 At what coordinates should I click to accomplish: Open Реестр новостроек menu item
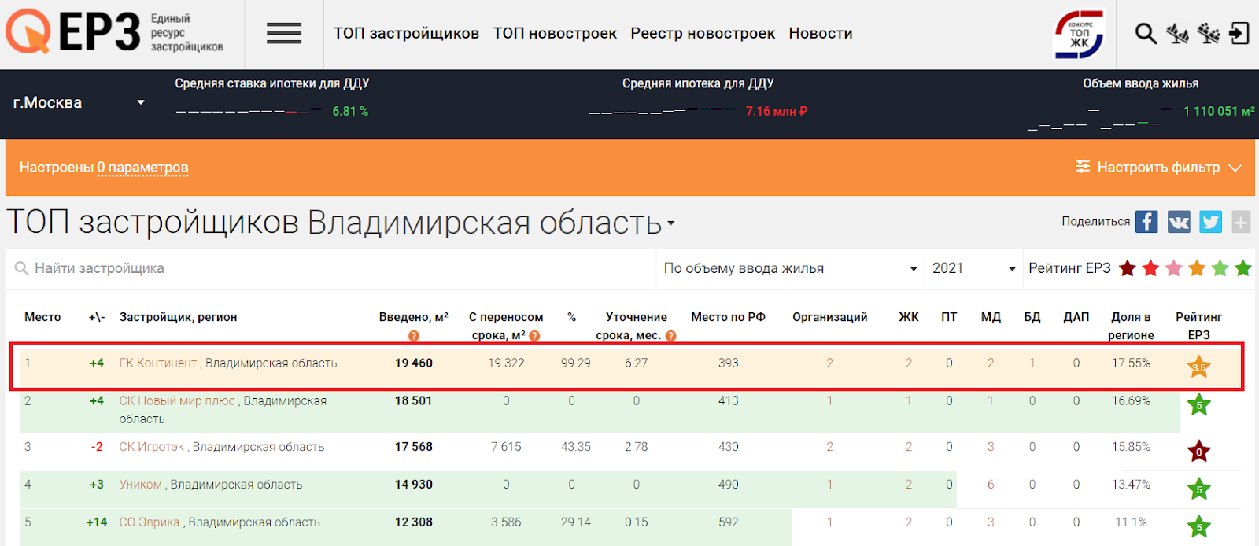[x=703, y=33]
